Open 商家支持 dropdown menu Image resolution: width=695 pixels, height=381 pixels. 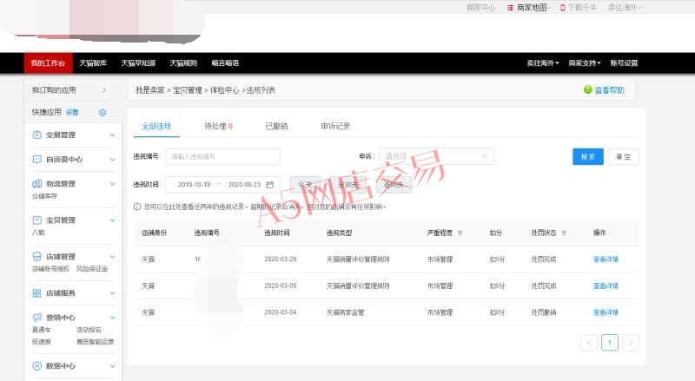pos(585,62)
